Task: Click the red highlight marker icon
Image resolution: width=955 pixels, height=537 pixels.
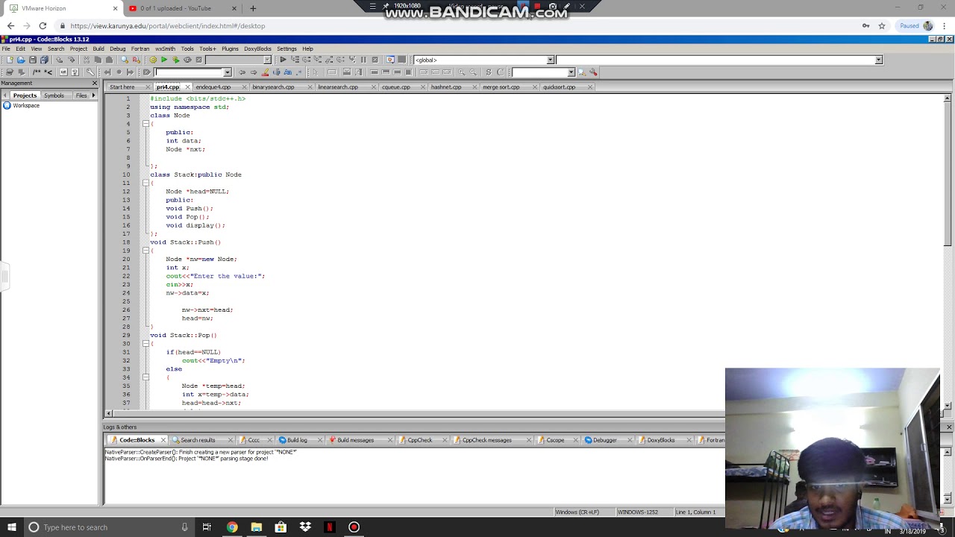Action: tap(265, 72)
